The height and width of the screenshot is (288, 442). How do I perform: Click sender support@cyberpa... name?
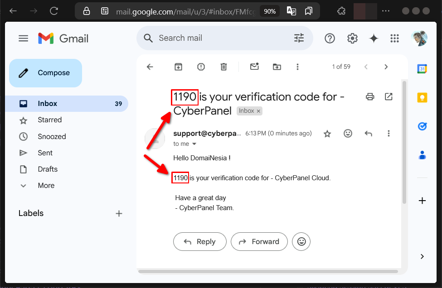coord(207,134)
